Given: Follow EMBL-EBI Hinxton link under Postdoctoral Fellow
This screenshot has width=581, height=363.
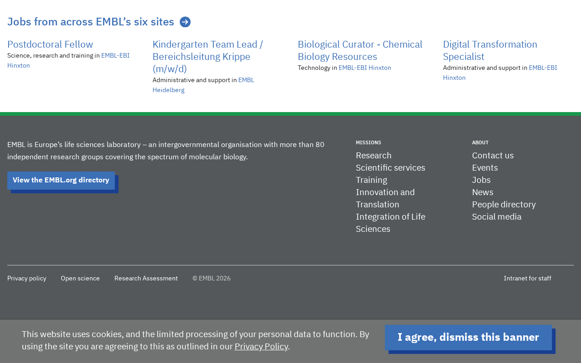Looking at the screenshot, I should (x=68, y=60).
